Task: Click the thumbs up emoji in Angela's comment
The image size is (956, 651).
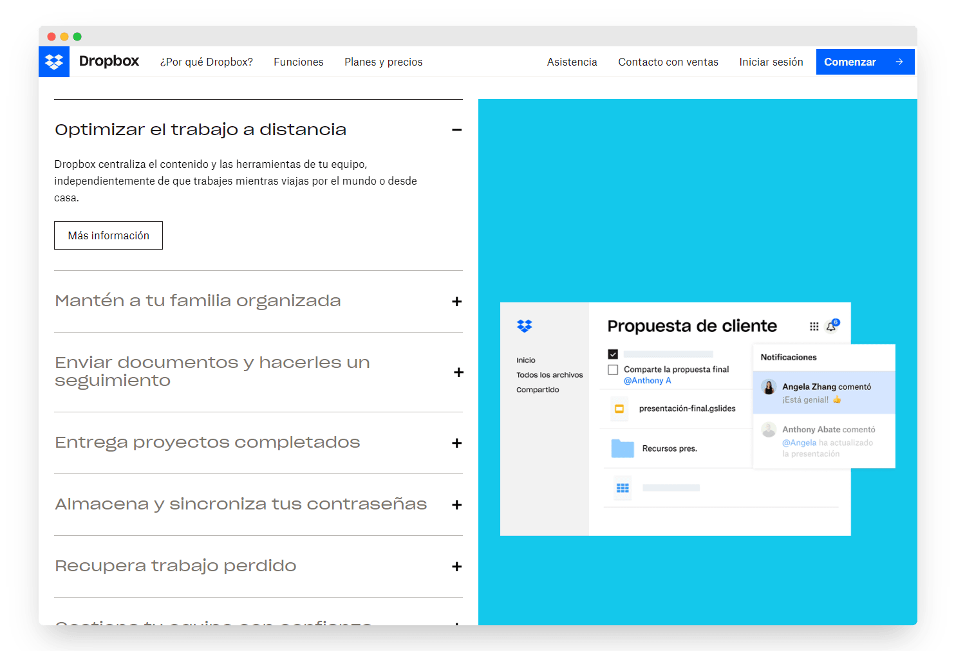Action: pyautogui.click(x=837, y=399)
